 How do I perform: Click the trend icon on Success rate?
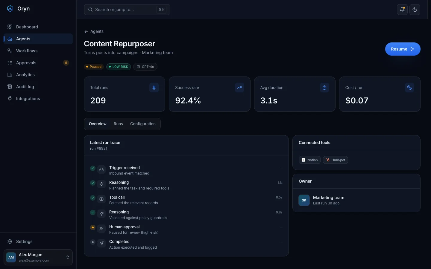(x=239, y=88)
